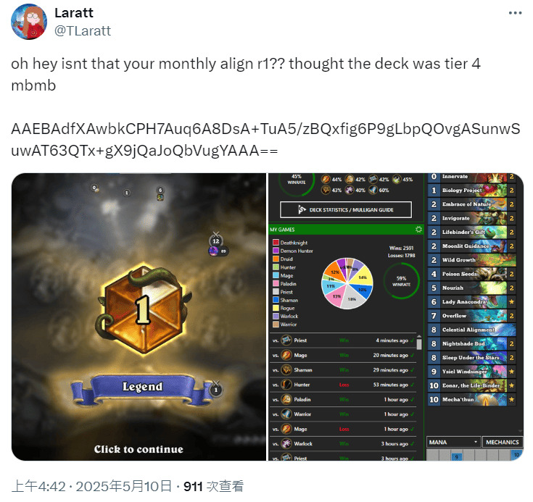
Task: Toggle the Deathknight legend color box
Action: 276,243
